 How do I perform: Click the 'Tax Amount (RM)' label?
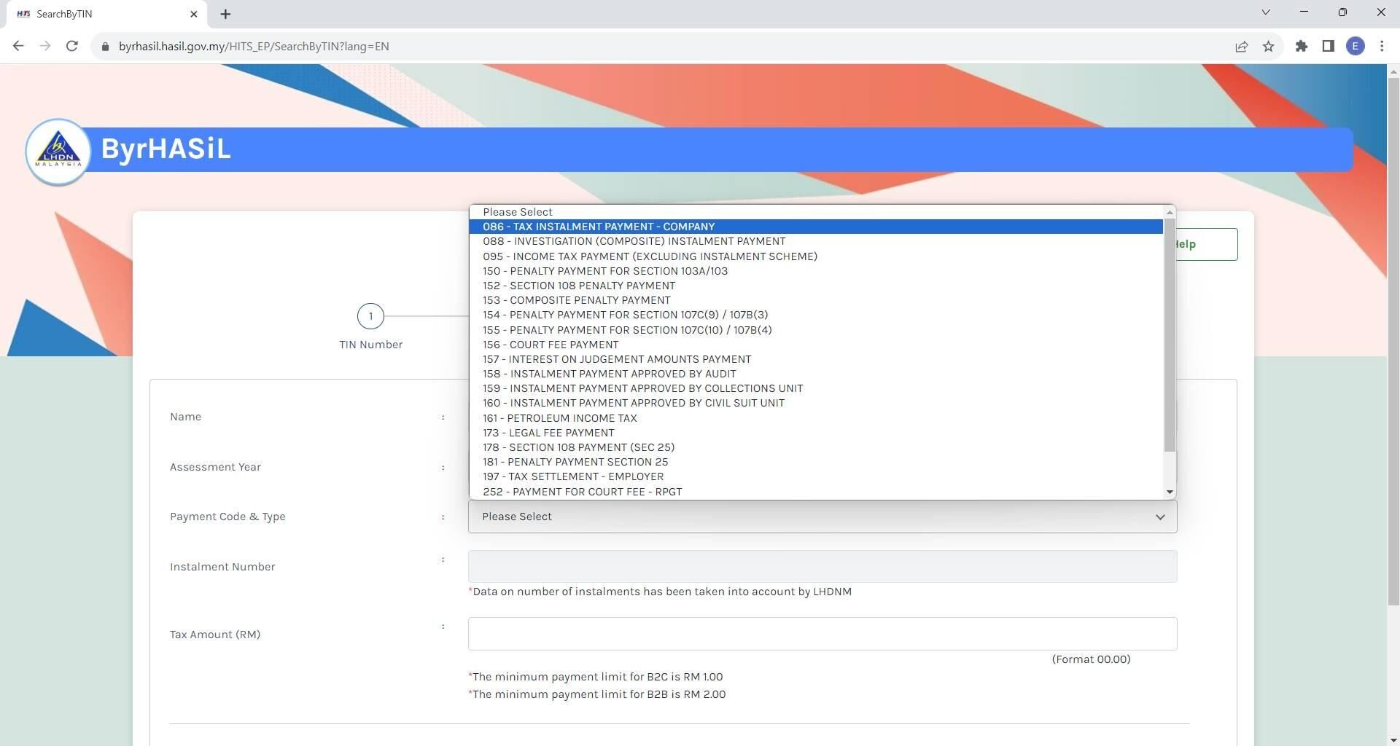[215, 635]
